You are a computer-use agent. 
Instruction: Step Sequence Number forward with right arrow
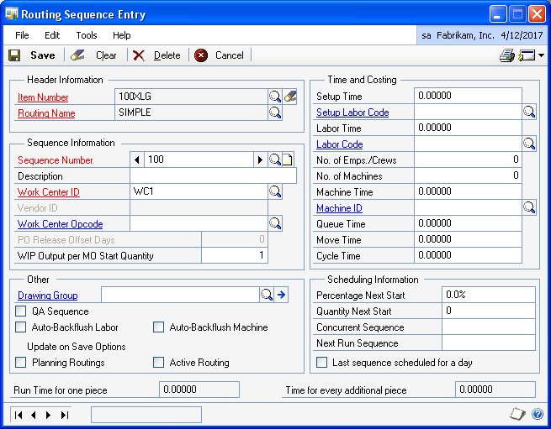click(x=260, y=160)
